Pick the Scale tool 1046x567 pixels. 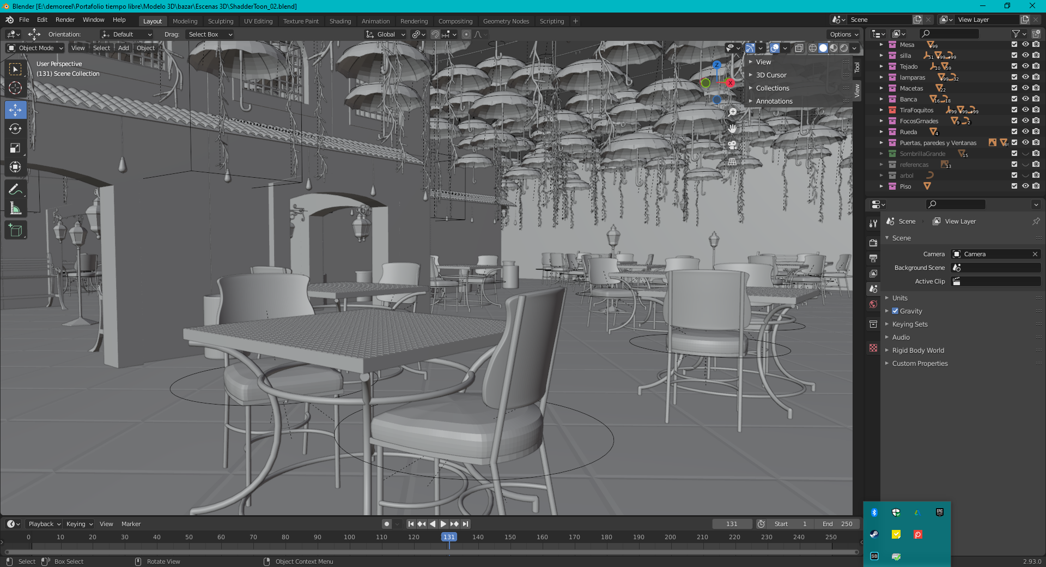tap(15, 148)
